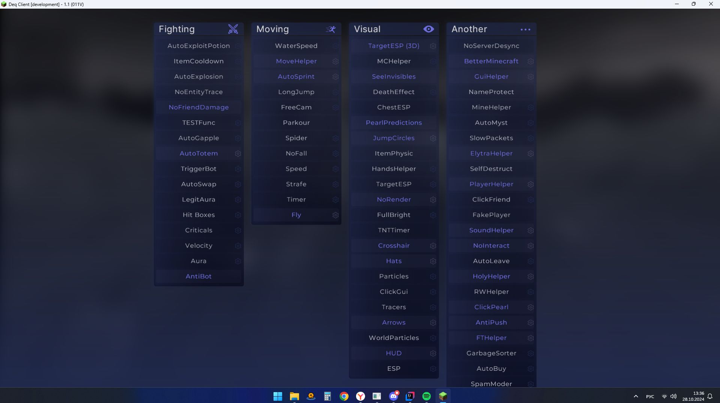This screenshot has height=403, width=720.
Task: Toggle the TriggerBot module on
Action: (198, 169)
